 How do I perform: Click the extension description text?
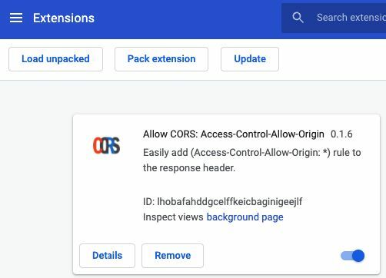[x=252, y=161]
